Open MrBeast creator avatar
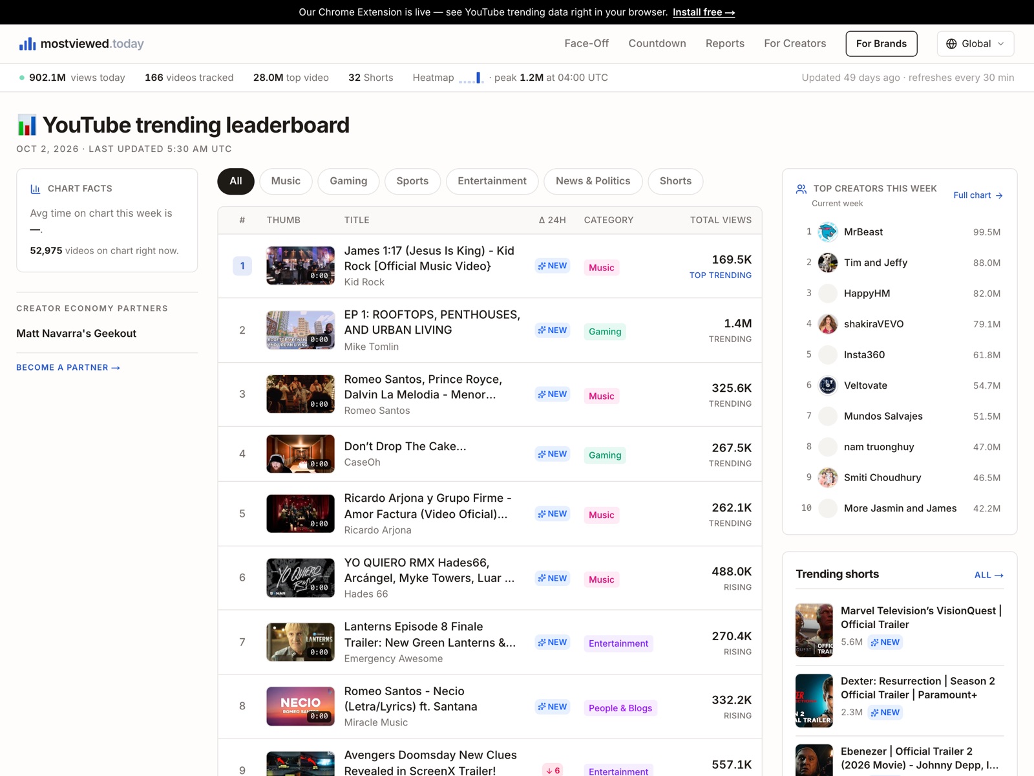 828,232
